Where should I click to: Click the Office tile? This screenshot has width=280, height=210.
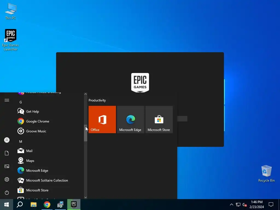point(102,119)
